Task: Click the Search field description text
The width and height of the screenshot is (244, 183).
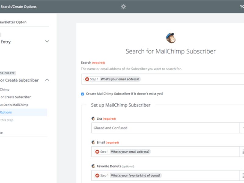Action: [x=131, y=69]
